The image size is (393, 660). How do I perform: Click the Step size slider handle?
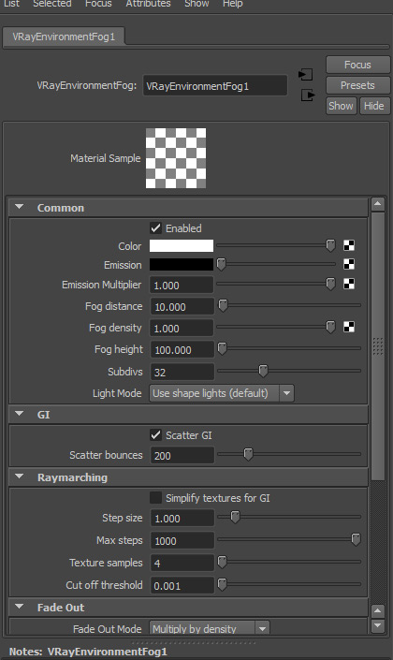pos(235,517)
